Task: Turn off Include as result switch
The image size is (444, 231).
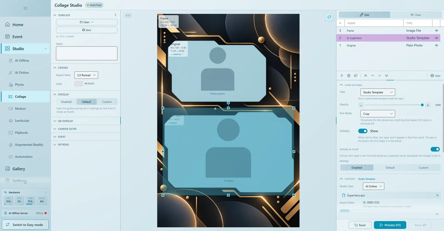Action: (435, 149)
